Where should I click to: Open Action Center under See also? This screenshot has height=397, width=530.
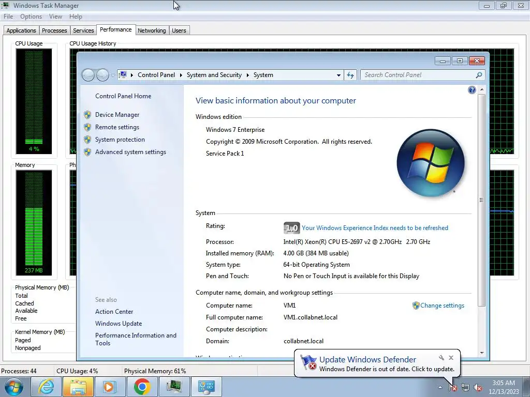coord(114,312)
